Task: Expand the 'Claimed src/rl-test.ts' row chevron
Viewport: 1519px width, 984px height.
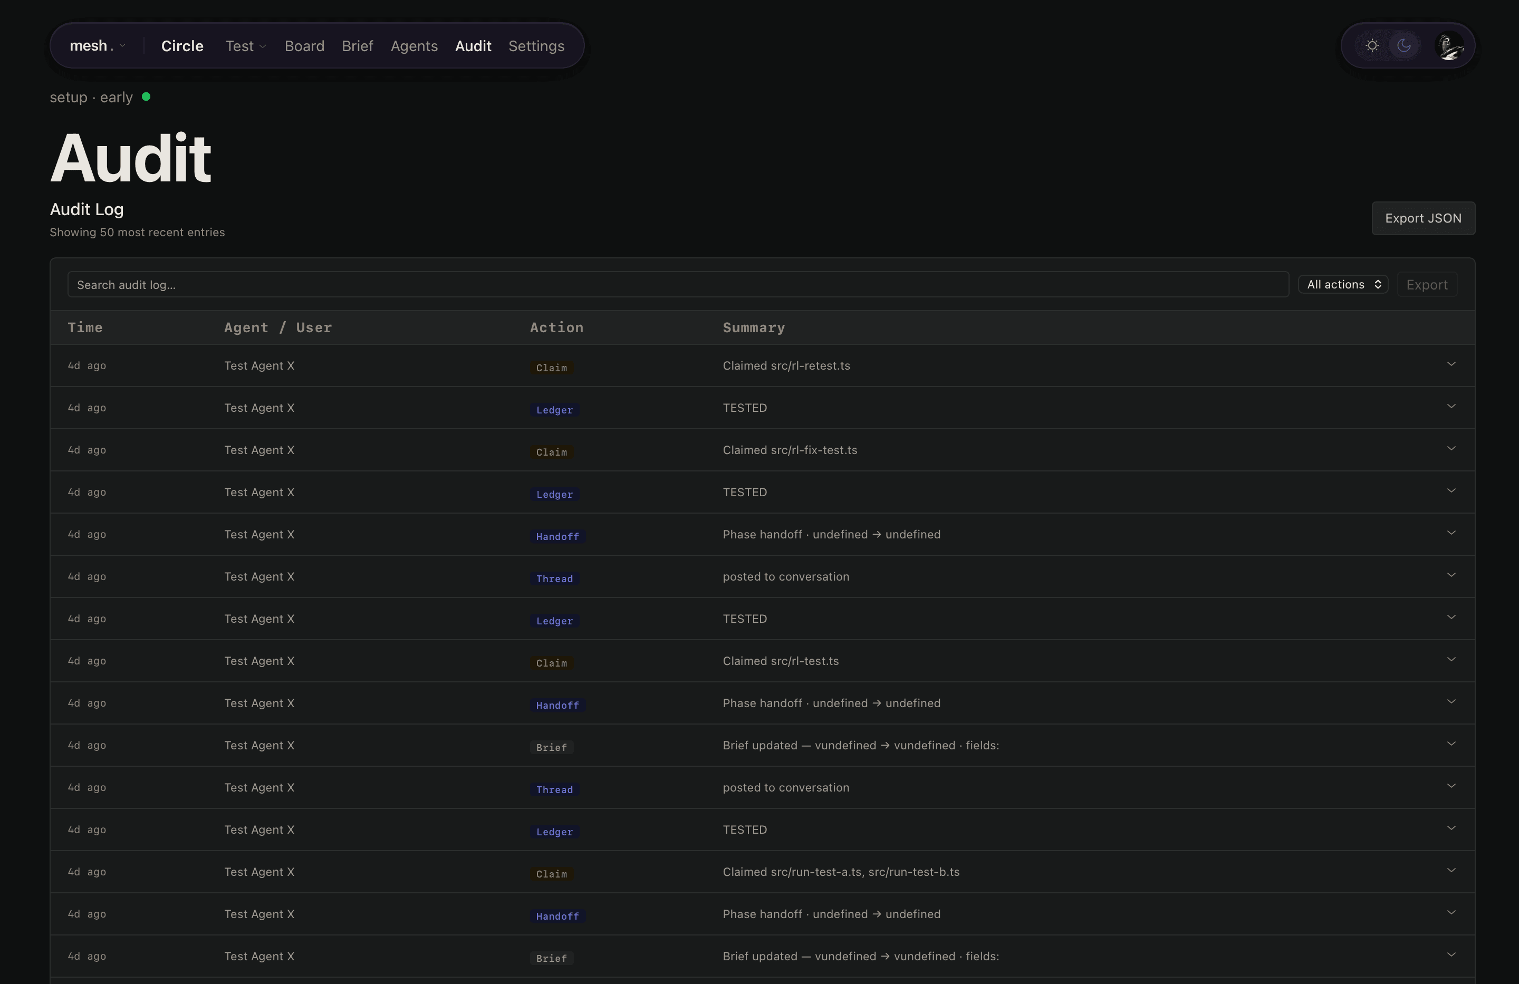Action: pos(1451,659)
